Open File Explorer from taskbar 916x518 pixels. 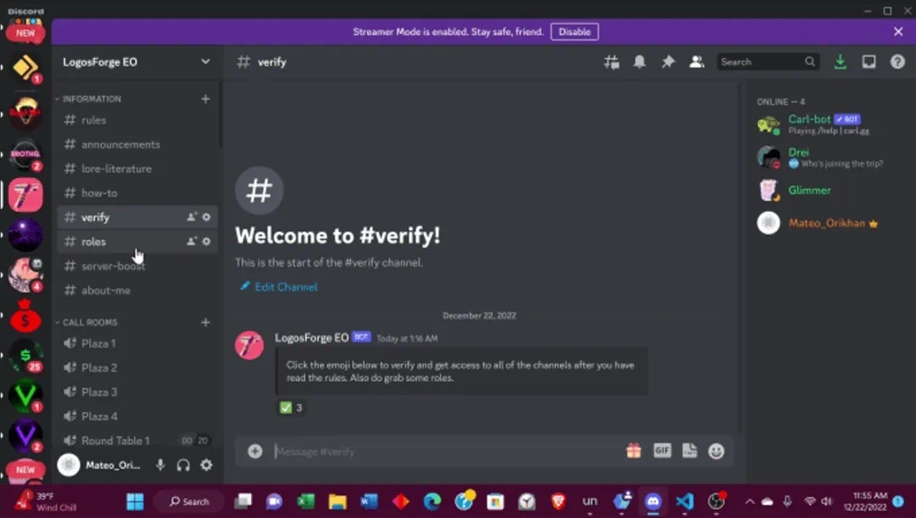[337, 502]
